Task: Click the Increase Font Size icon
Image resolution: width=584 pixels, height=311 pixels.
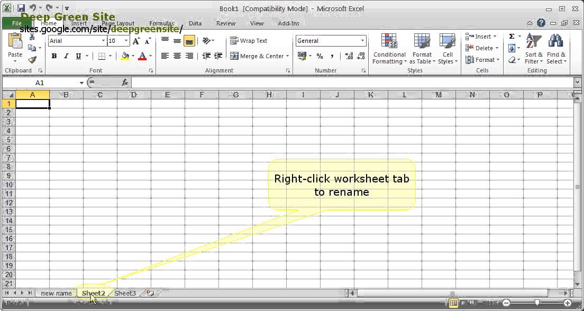Action: pyautogui.click(x=136, y=41)
